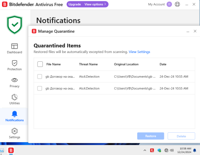Screen dimensions: 200x155
Task: Click the Bitdefender tray icon
Action: [x=152, y=150]
